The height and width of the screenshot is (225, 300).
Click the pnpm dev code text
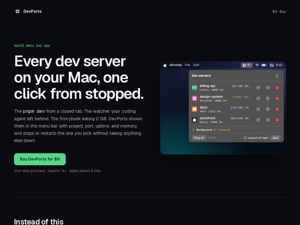point(34,111)
